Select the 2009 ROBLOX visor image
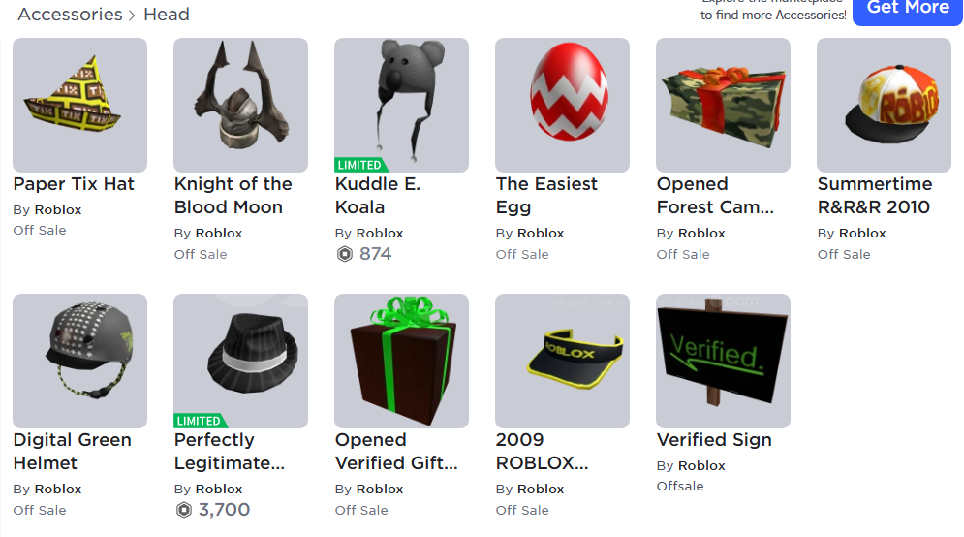The height and width of the screenshot is (537, 964). coord(563,362)
